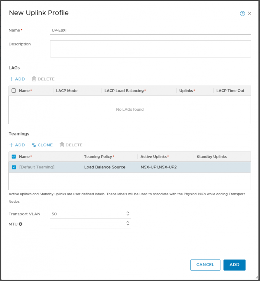
Task: Click the help question mark icon
Action: pyautogui.click(x=242, y=14)
